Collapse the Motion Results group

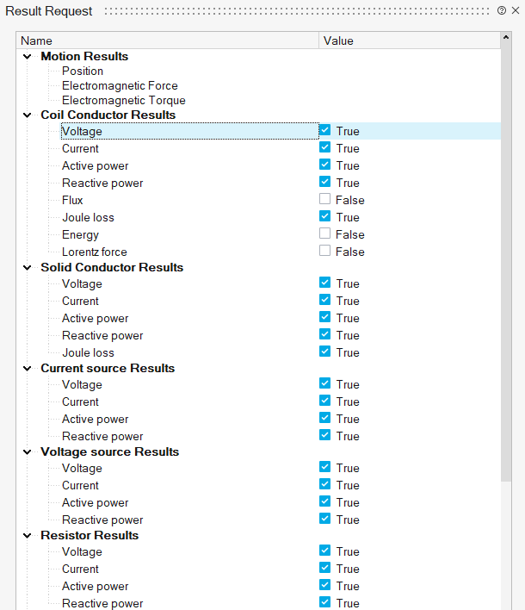(28, 56)
